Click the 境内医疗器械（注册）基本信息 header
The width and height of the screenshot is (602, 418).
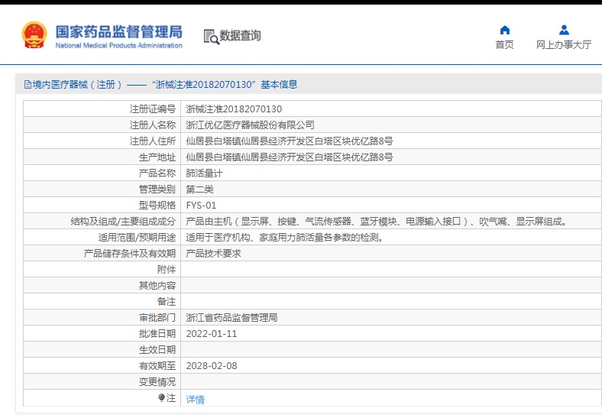[x=161, y=85]
